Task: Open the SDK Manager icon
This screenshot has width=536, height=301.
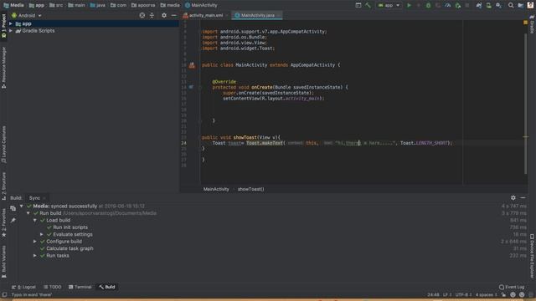Action: coord(498,5)
